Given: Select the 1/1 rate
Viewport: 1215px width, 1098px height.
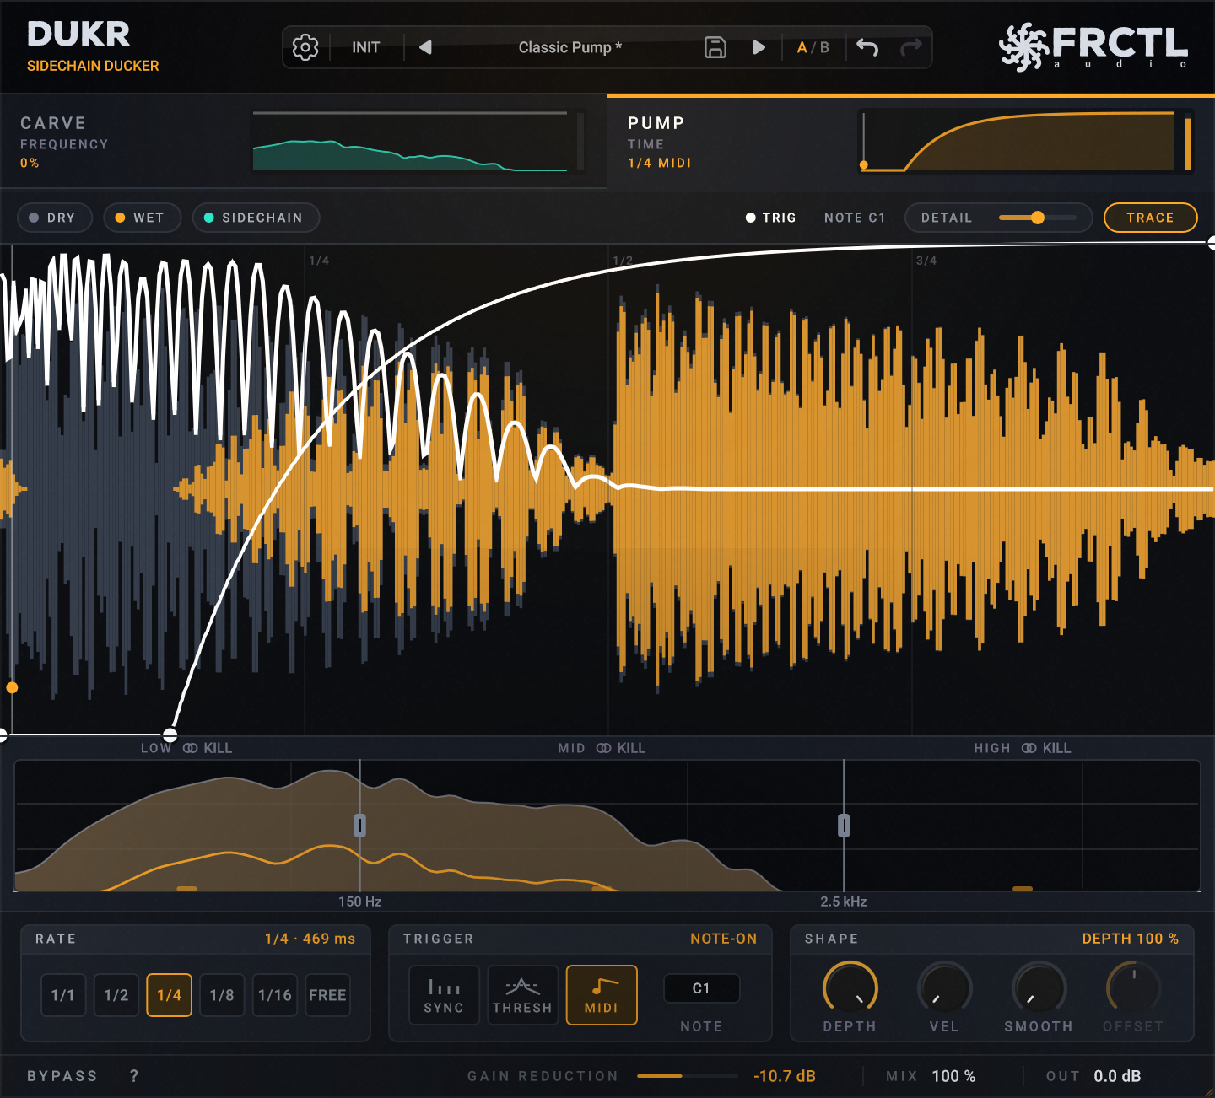Looking at the screenshot, I should 63,995.
